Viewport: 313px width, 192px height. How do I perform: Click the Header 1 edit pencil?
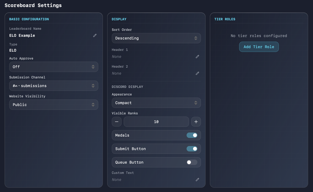pyautogui.click(x=197, y=56)
